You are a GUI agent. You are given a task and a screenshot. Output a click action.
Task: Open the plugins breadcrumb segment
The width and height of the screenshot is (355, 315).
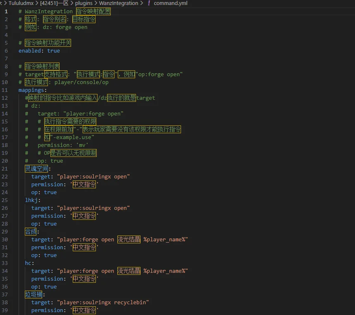click(x=84, y=3)
